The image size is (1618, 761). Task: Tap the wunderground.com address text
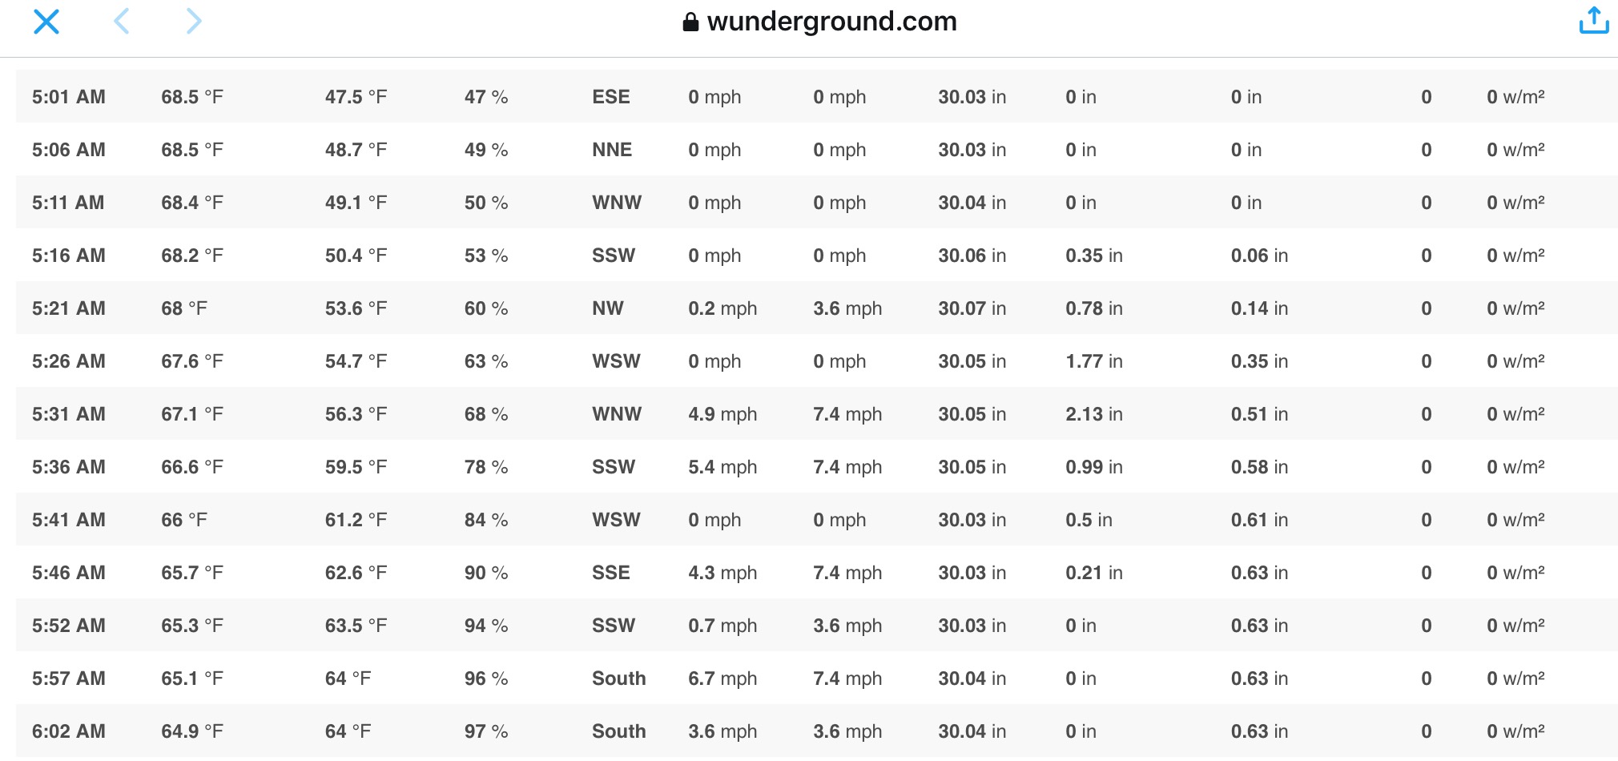coord(832,21)
